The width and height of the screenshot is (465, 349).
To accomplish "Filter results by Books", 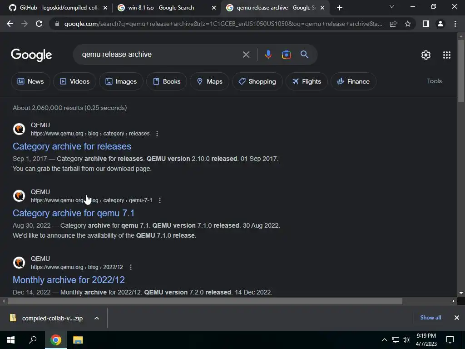I will coord(167,81).
